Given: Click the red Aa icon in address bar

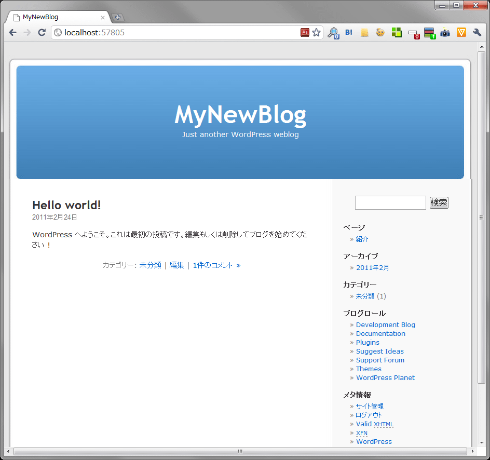Looking at the screenshot, I should tap(305, 33).
